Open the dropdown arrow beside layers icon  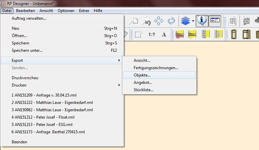193,21
